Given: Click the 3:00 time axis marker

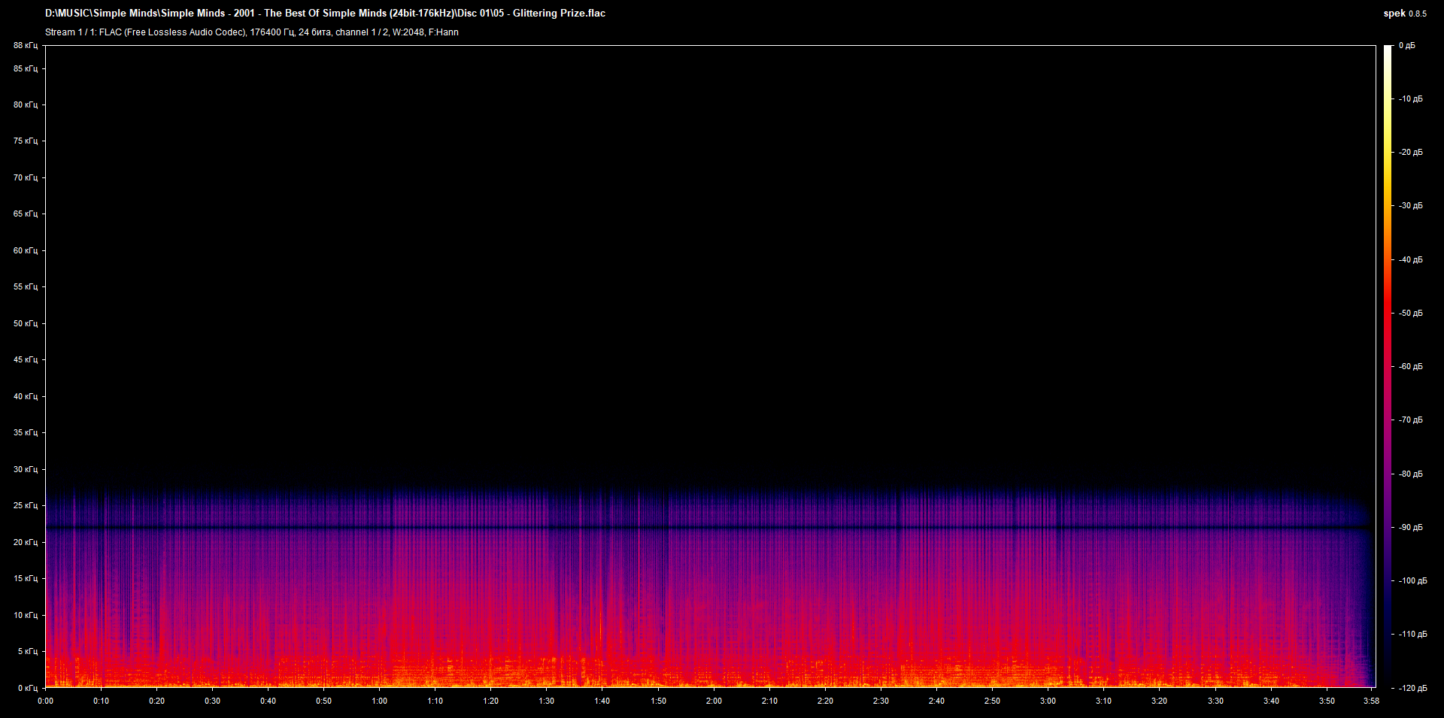Looking at the screenshot, I should [x=1048, y=701].
